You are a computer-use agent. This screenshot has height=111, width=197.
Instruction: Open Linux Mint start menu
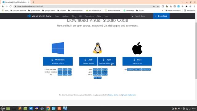pyautogui.click(x=2, y=108)
